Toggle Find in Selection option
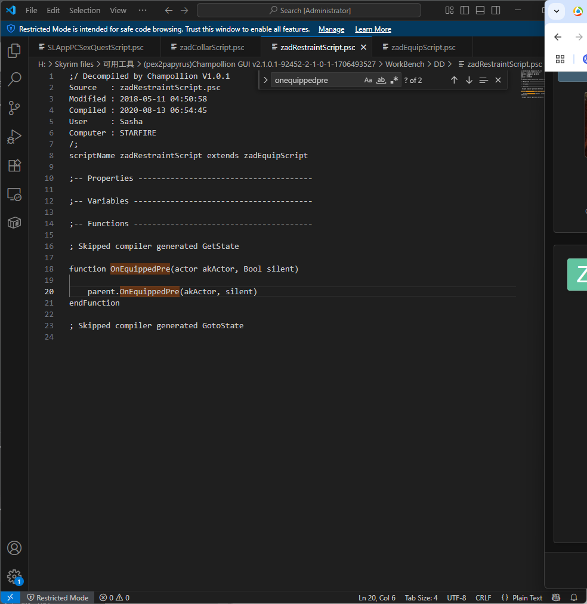 coord(483,80)
